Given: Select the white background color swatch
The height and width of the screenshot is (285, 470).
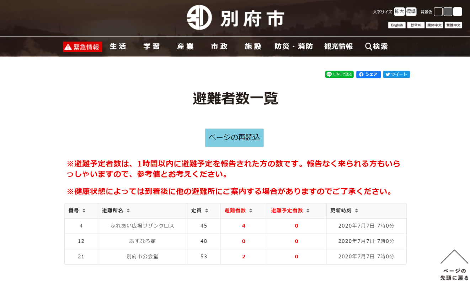Looking at the screenshot, I should [458, 12].
